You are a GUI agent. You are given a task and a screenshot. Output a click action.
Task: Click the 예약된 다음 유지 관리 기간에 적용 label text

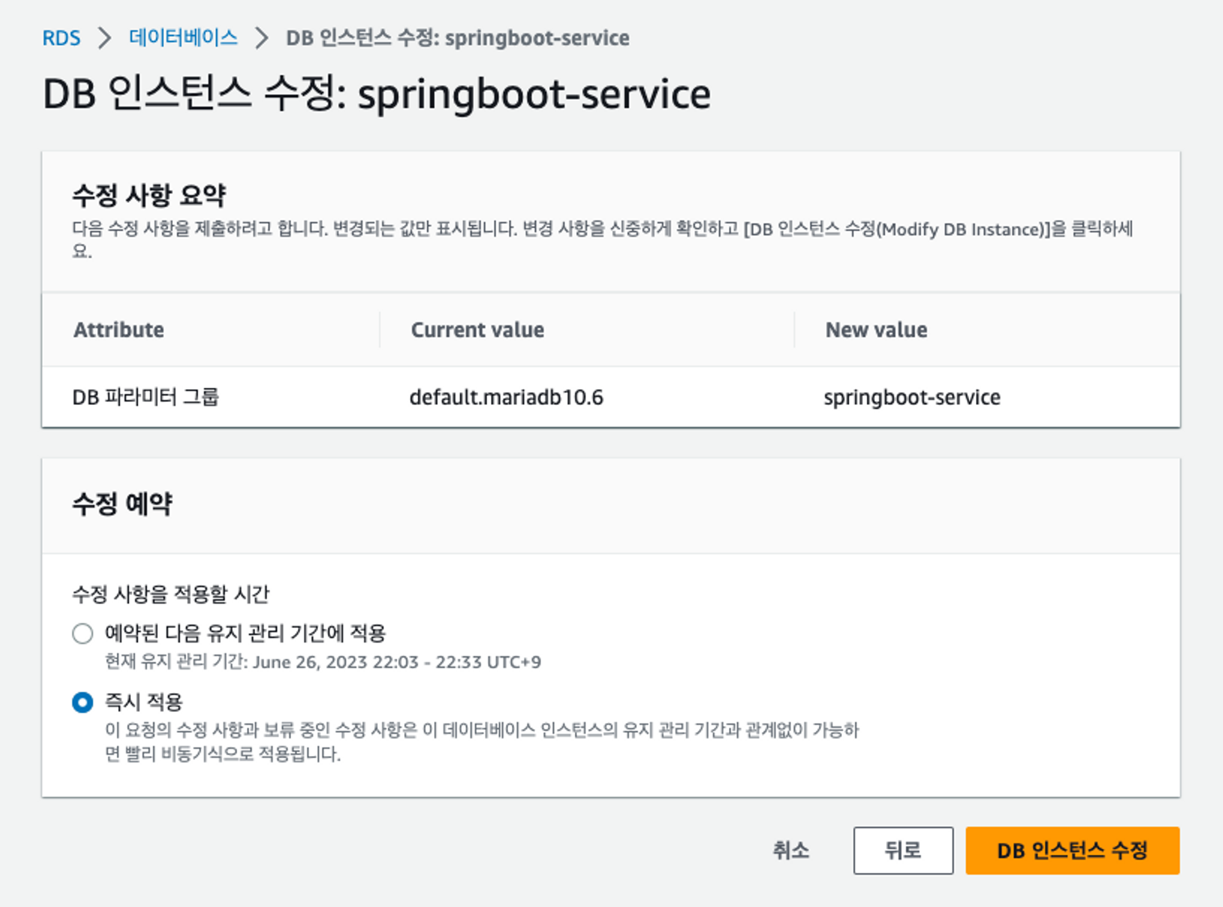245,633
